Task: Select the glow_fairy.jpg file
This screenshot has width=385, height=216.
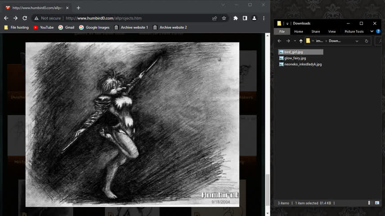Action: 295,58
